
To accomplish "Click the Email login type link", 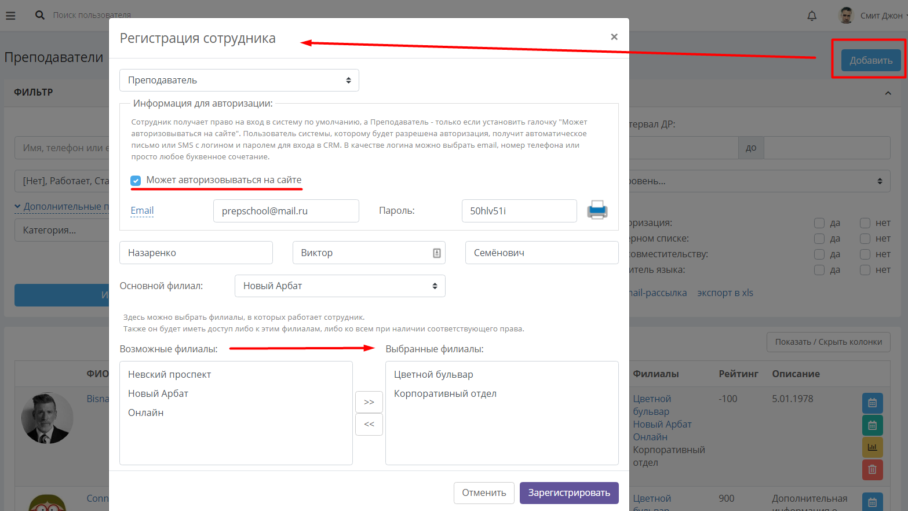I will tap(142, 211).
